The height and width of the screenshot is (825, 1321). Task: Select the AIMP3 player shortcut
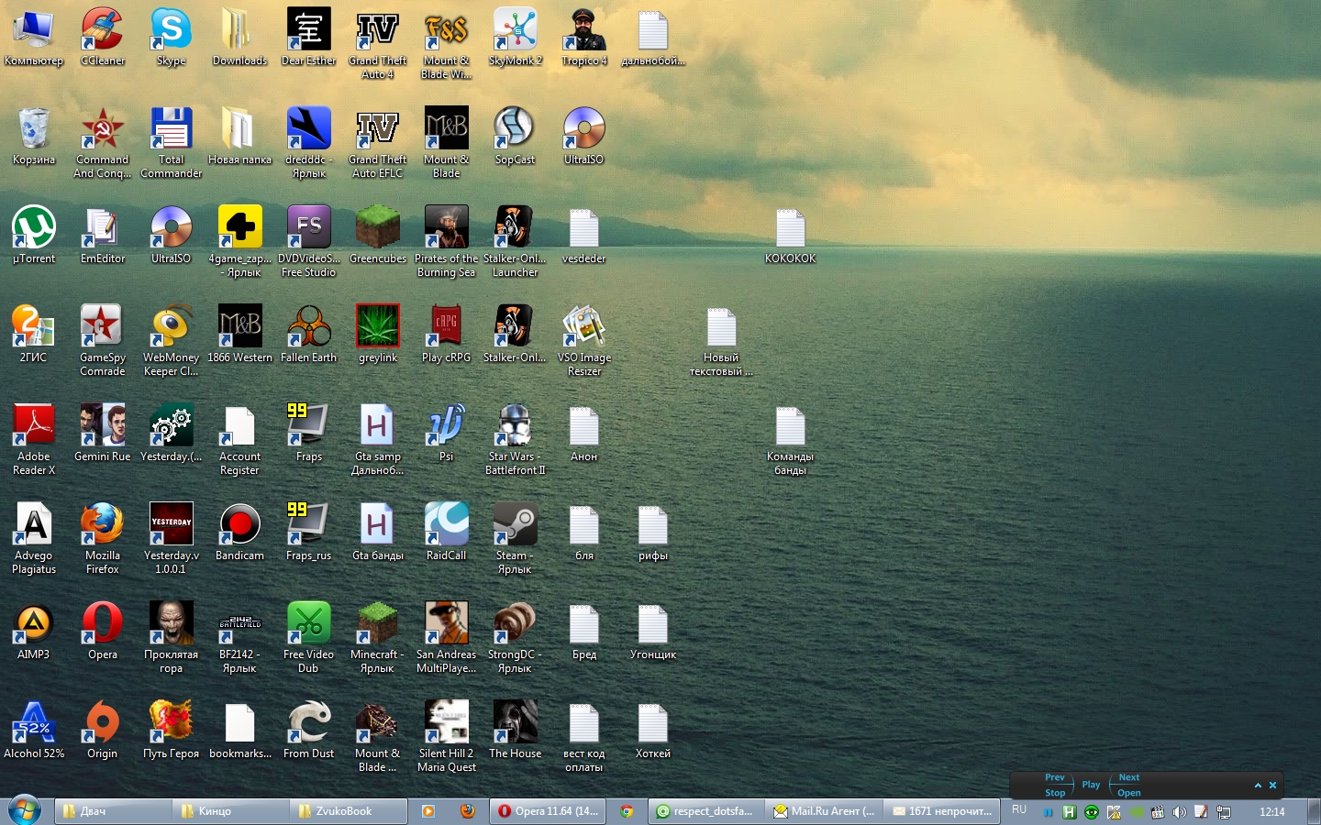click(x=34, y=623)
